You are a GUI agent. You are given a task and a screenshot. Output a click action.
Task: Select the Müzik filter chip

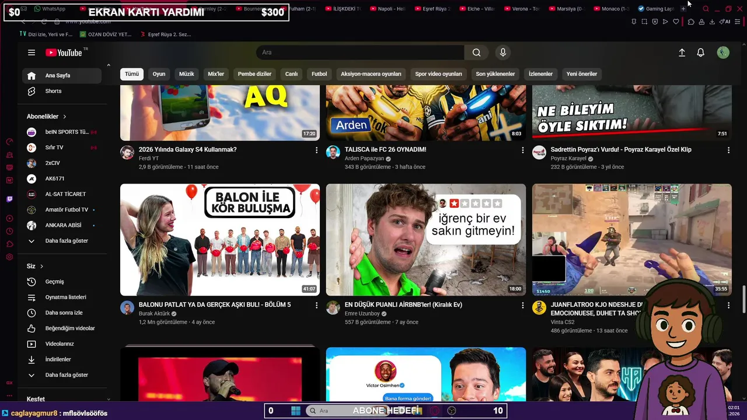tap(187, 74)
